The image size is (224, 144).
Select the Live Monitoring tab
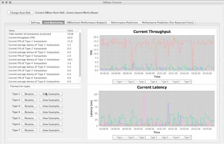pyautogui.click(x=53, y=23)
